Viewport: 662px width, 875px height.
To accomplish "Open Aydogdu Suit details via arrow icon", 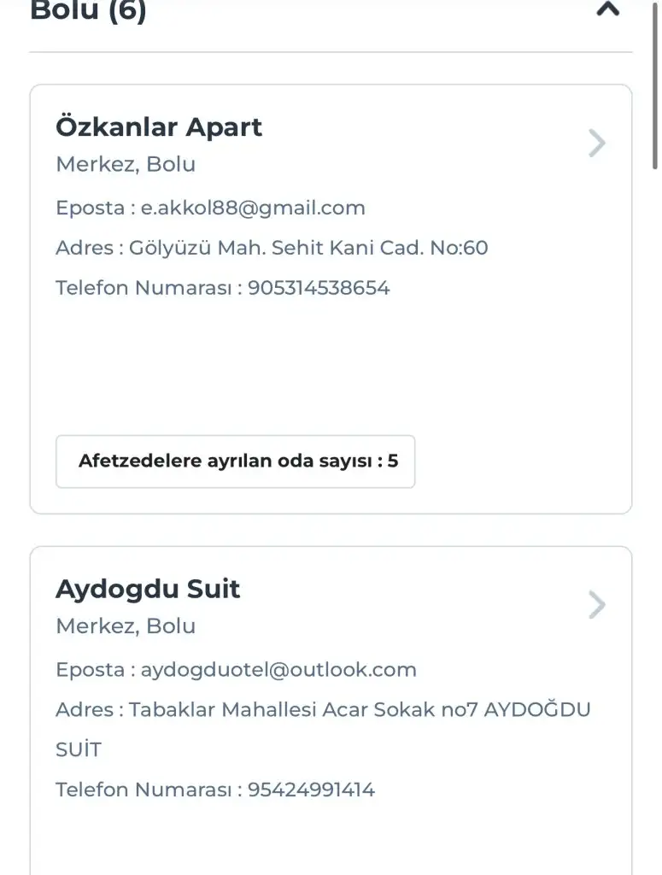I will [597, 605].
